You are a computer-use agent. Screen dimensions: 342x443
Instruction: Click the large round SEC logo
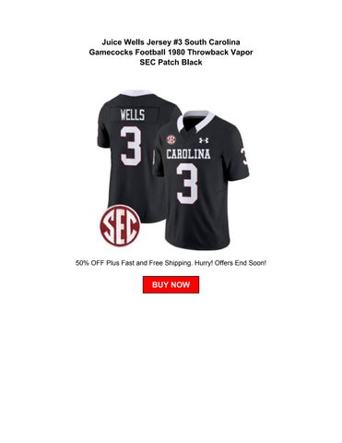[x=120, y=225]
